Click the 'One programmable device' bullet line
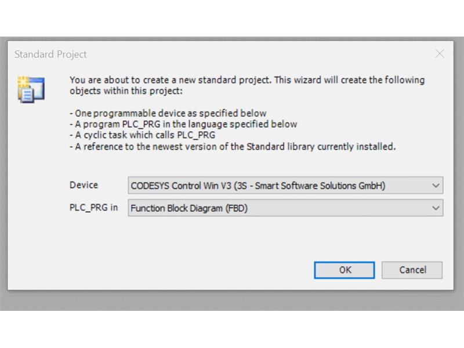This screenshot has height=348, width=464. click(x=168, y=113)
